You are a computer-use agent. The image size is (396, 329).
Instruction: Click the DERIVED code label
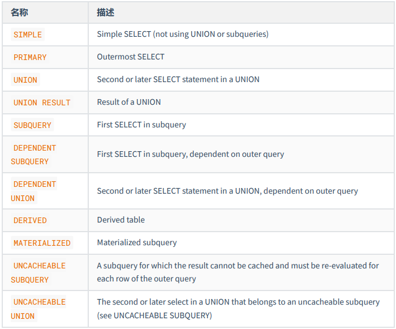30,220
